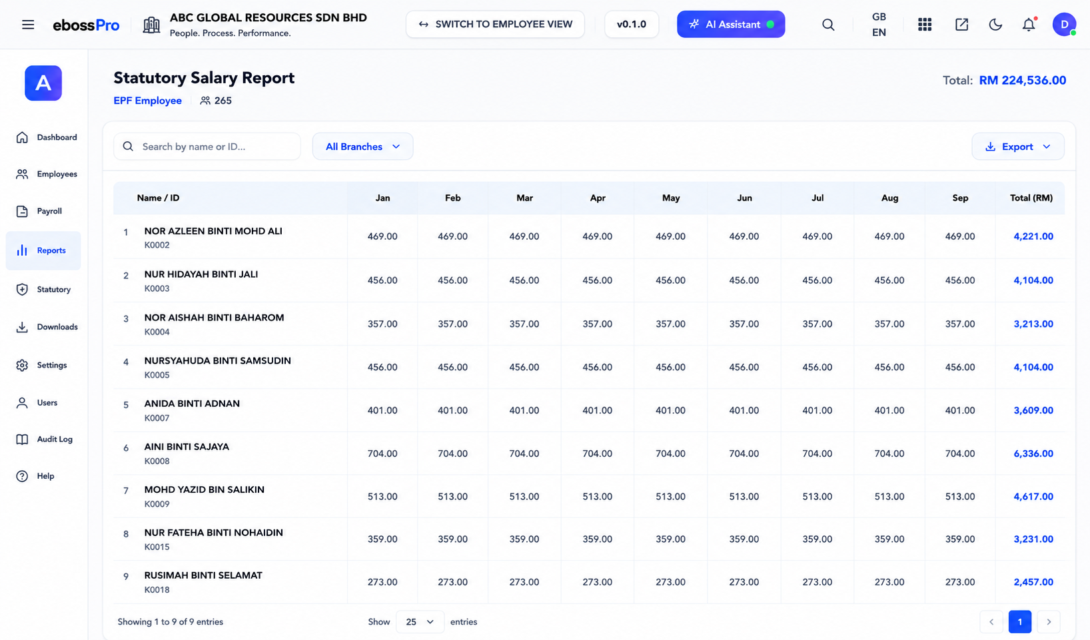Select NUR HIDAYAH BINTI JALI row
1090x640 pixels.
coord(589,280)
